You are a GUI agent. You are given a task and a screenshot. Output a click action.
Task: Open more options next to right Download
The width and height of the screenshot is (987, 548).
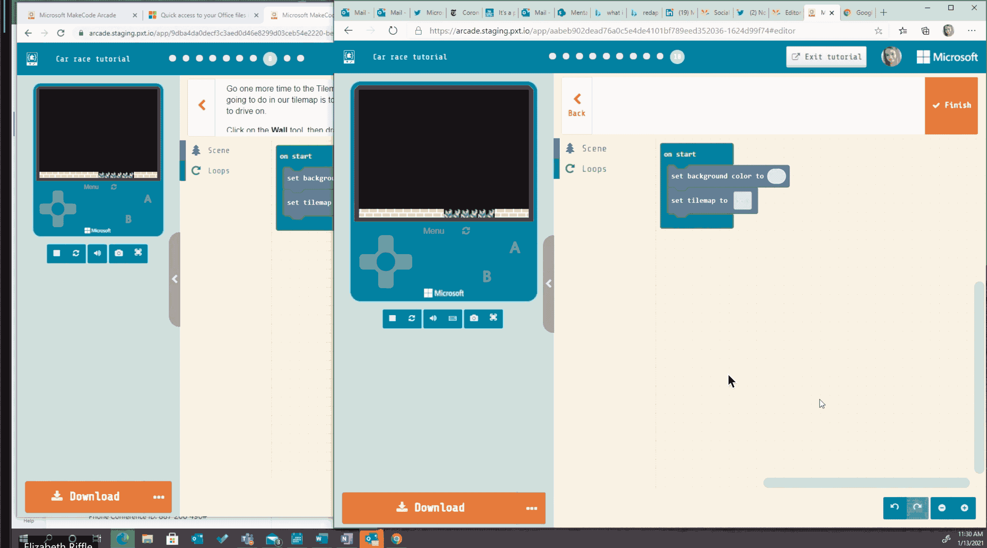pyautogui.click(x=531, y=508)
